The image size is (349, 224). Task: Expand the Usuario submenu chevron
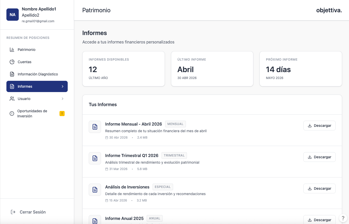[63, 99]
